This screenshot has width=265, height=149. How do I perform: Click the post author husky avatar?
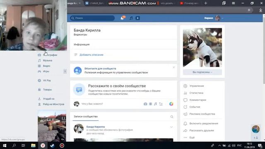pyautogui.click(x=79, y=129)
